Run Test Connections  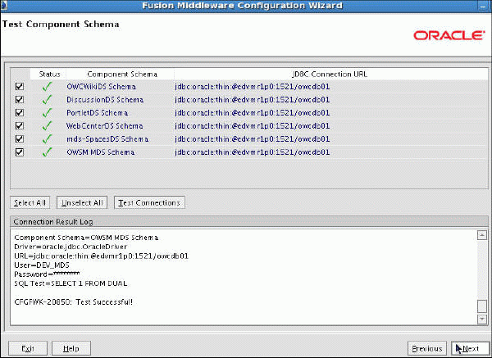[149, 203]
